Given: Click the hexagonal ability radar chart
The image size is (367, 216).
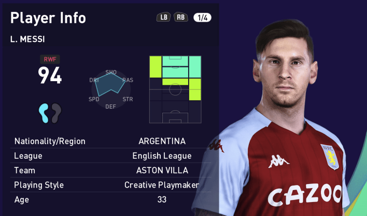Looking at the screenshot, I should [x=111, y=89].
